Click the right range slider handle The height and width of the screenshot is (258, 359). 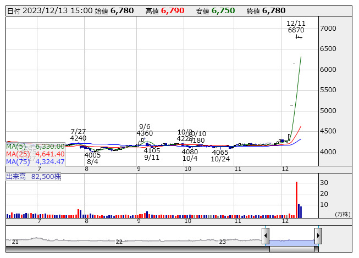[318, 236]
